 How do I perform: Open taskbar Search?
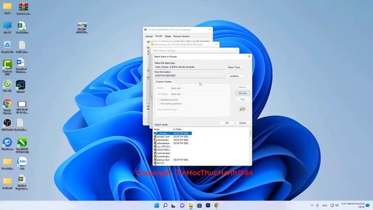click(165, 205)
